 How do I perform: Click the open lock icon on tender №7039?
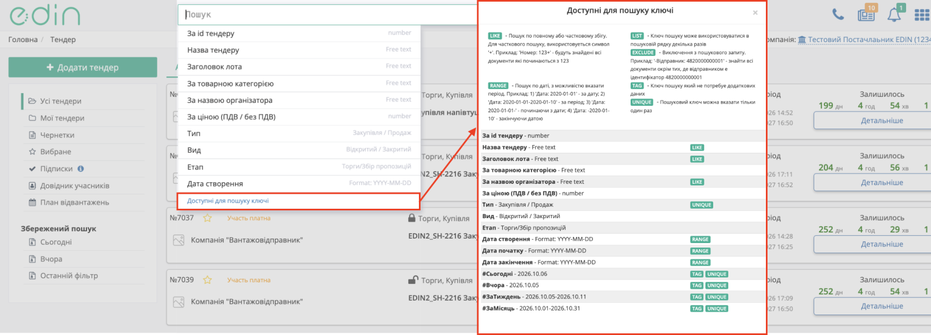(x=413, y=280)
